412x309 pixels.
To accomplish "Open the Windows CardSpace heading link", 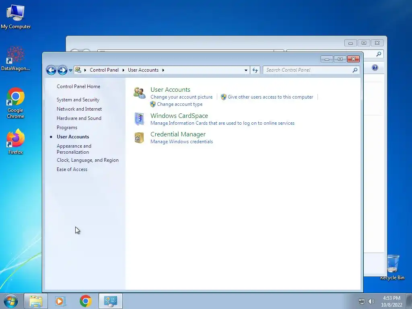I will click(179, 116).
